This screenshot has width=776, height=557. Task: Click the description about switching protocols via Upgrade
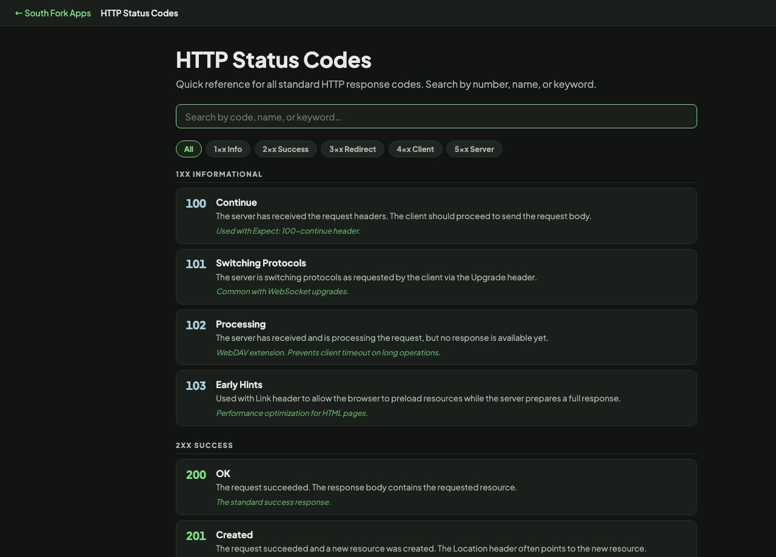click(x=376, y=277)
